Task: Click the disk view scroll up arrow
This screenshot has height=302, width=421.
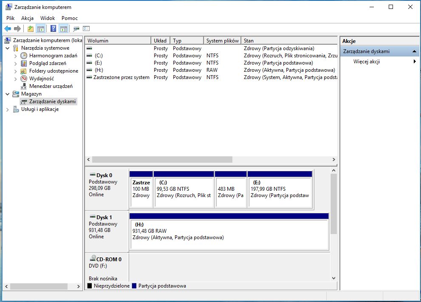Action: pos(333,170)
